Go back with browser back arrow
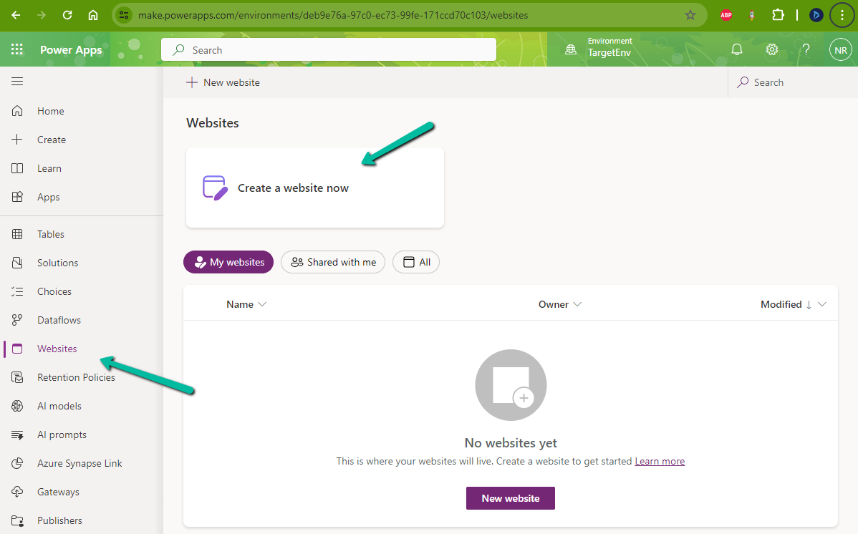Viewport: 858px width, 534px height. click(16, 15)
